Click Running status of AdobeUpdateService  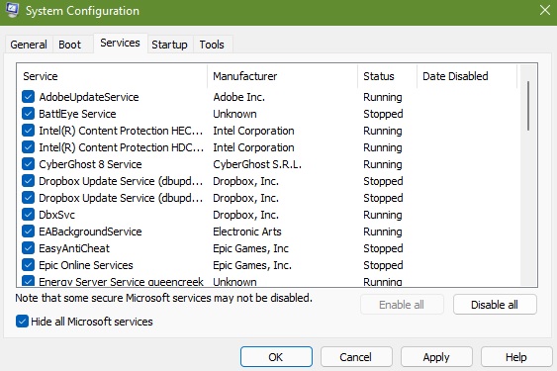(383, 97)
